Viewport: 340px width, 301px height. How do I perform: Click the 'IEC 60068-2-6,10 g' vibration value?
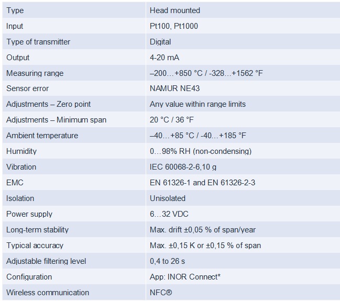pos(183,167)
